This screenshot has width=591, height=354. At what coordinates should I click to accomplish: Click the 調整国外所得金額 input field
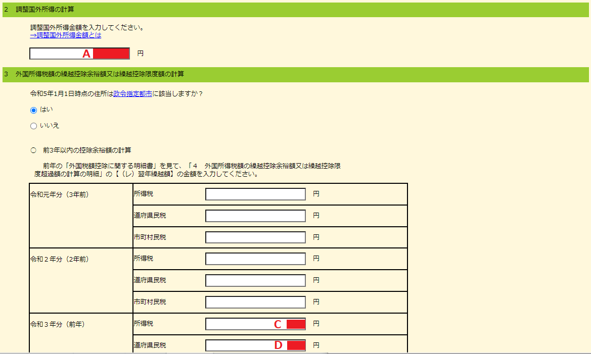(79, 54)
